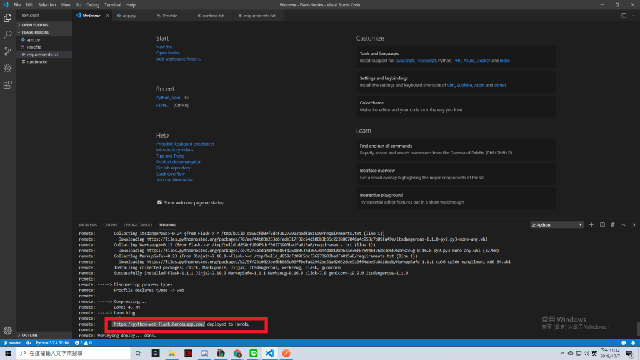Switch to the requirements.txt editor tab
640x360 pixels.
coord(259,16)
